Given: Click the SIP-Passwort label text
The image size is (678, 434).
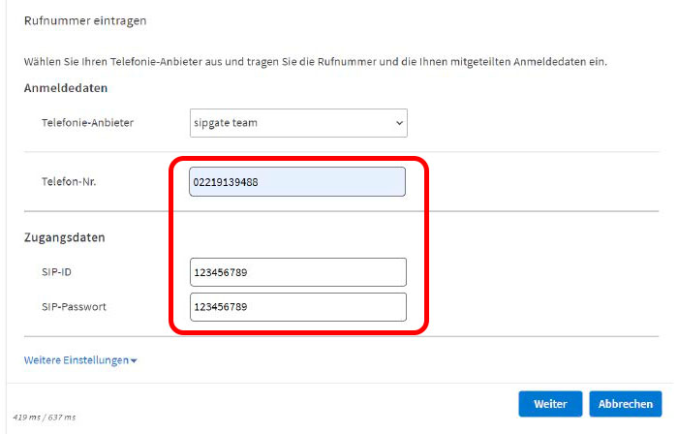Looking at the screenshot, I should 74,307.
